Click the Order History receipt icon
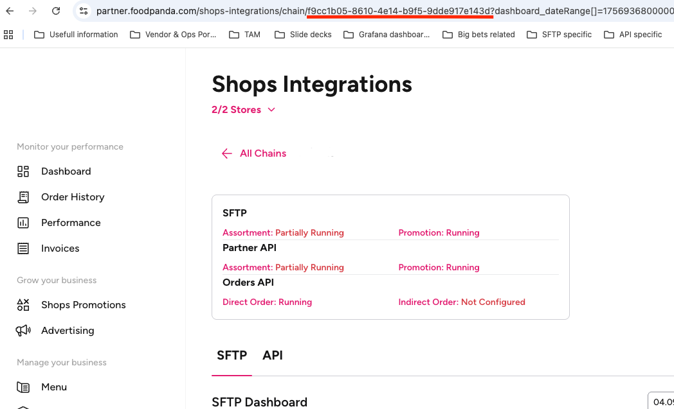 [23, 197]
